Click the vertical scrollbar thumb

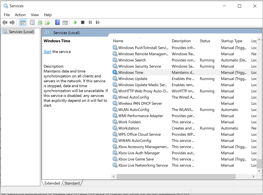coord(259,163)
